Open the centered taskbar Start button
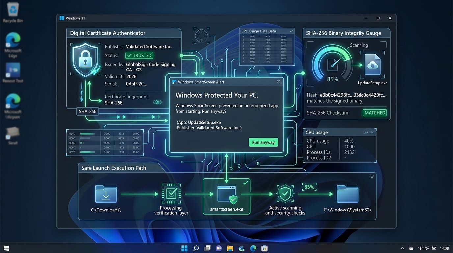This screenshot has height=253, width=453. 184,248
